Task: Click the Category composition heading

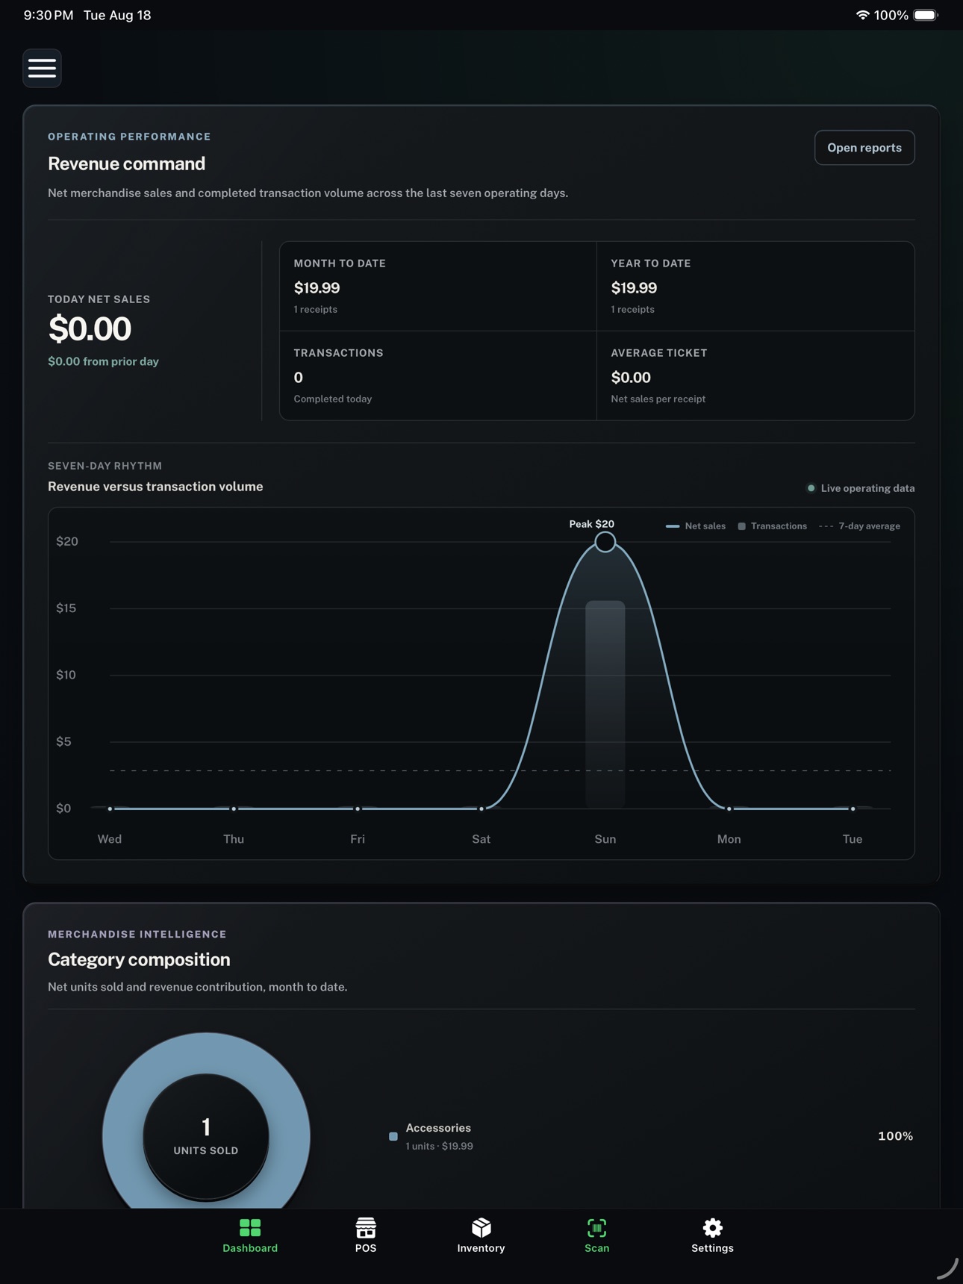Action: click(x=139, y=959)
